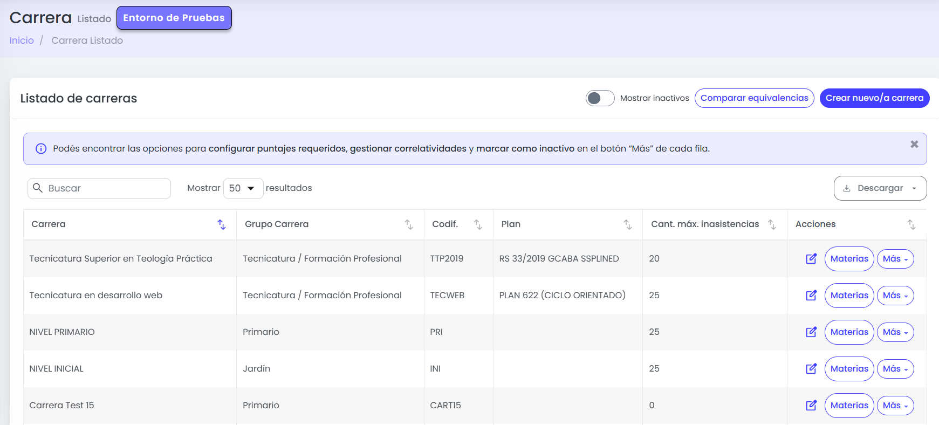Sort by Codif. column arrows
The width and height of the screenshot is (939, 425).
(478, 224)
